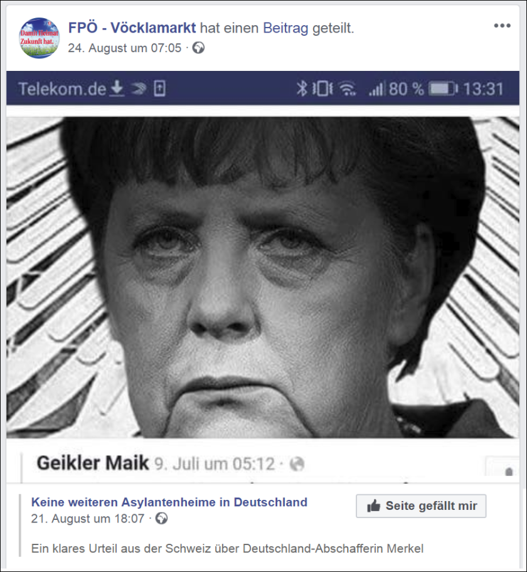This screenshot has height=572, width=527.
Task: Click the vibrate mode icon
Action: [x=322, y=88]
